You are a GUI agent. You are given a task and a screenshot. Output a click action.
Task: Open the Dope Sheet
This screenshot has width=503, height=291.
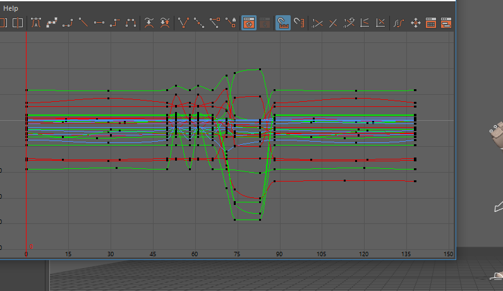click(x=431, y=23)
